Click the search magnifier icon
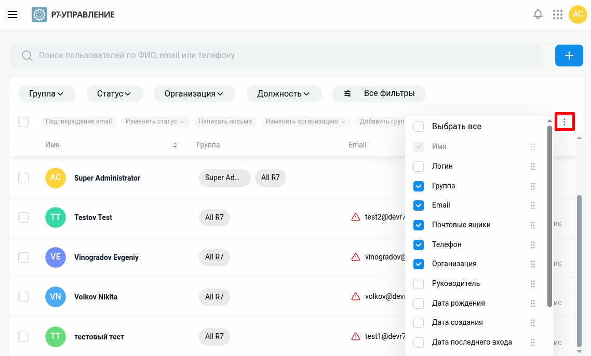This screenshot has width=591, height=356. tap(27, 56)
